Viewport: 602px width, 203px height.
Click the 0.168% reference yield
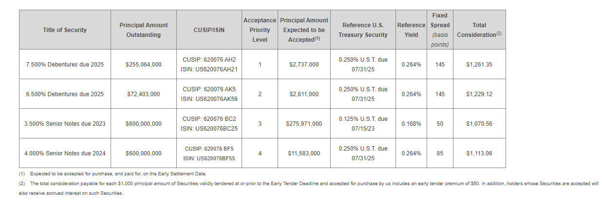[x=411, y=124]
